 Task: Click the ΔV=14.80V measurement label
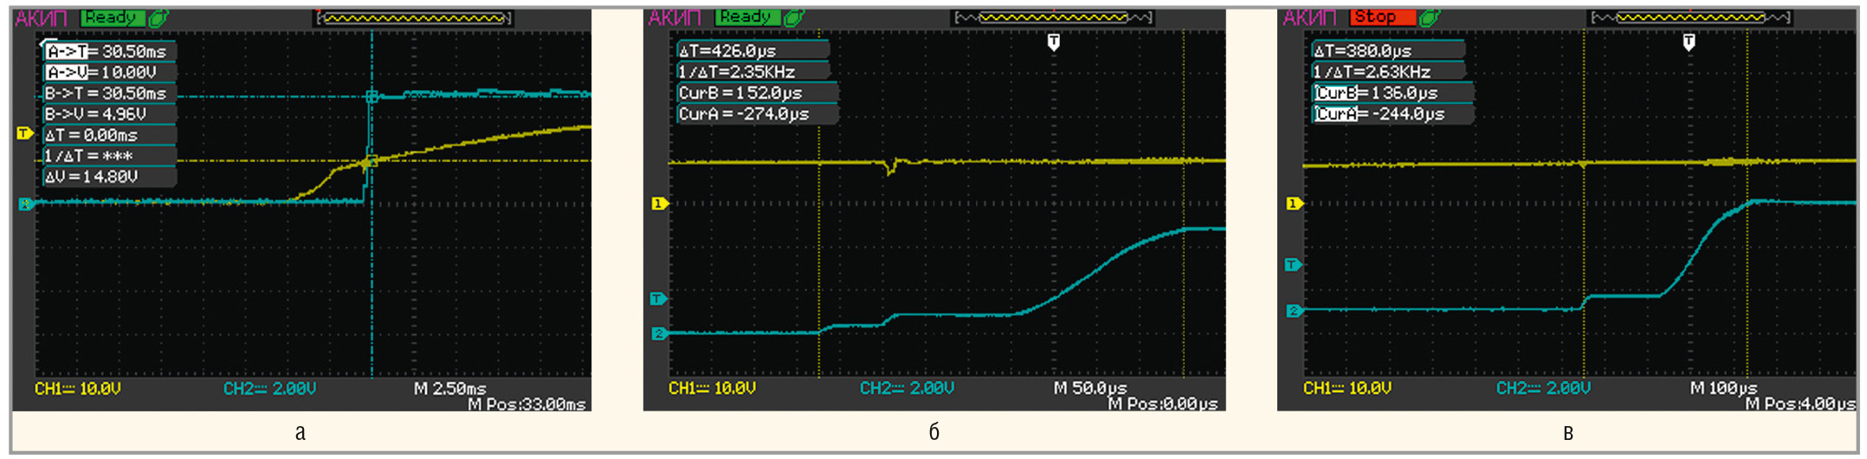93,177
